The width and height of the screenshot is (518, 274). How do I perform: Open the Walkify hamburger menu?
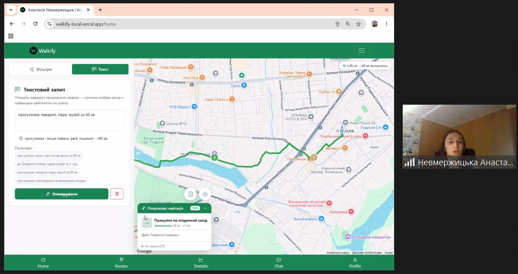361,51
